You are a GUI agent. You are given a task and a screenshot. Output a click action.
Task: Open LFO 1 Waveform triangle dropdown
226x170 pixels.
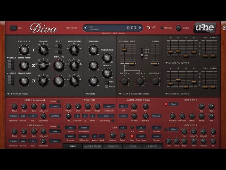pos(14,116)
